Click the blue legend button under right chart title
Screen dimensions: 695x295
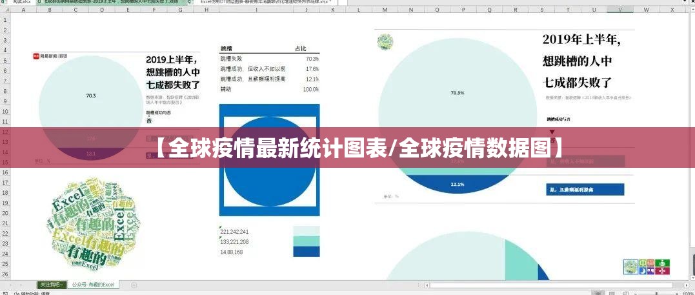point(585,189)
